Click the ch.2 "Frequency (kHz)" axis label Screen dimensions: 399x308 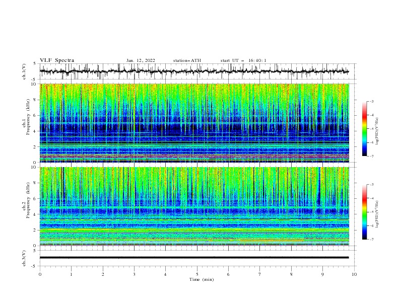[29, 200]
